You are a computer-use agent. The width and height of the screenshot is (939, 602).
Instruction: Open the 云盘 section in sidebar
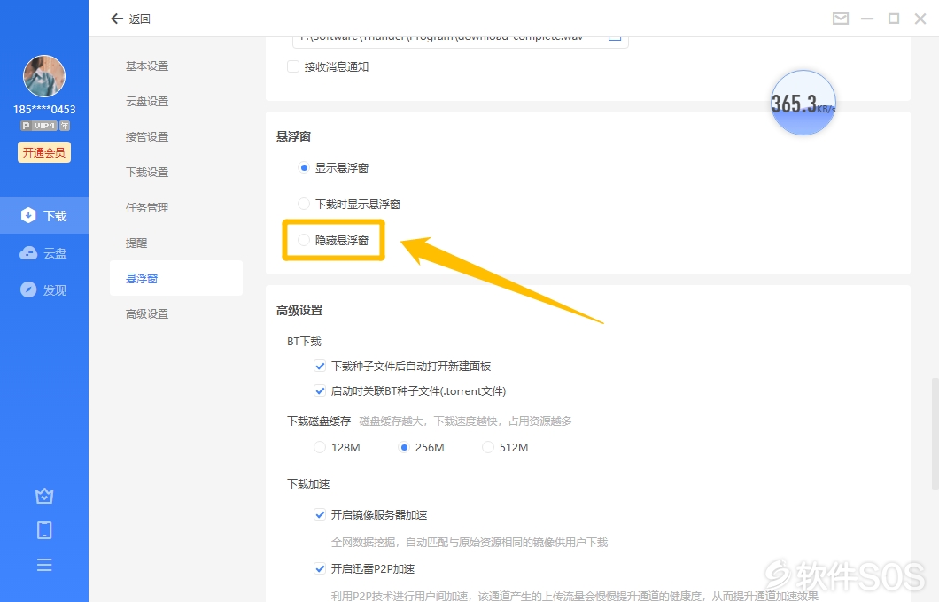(44, 253)
